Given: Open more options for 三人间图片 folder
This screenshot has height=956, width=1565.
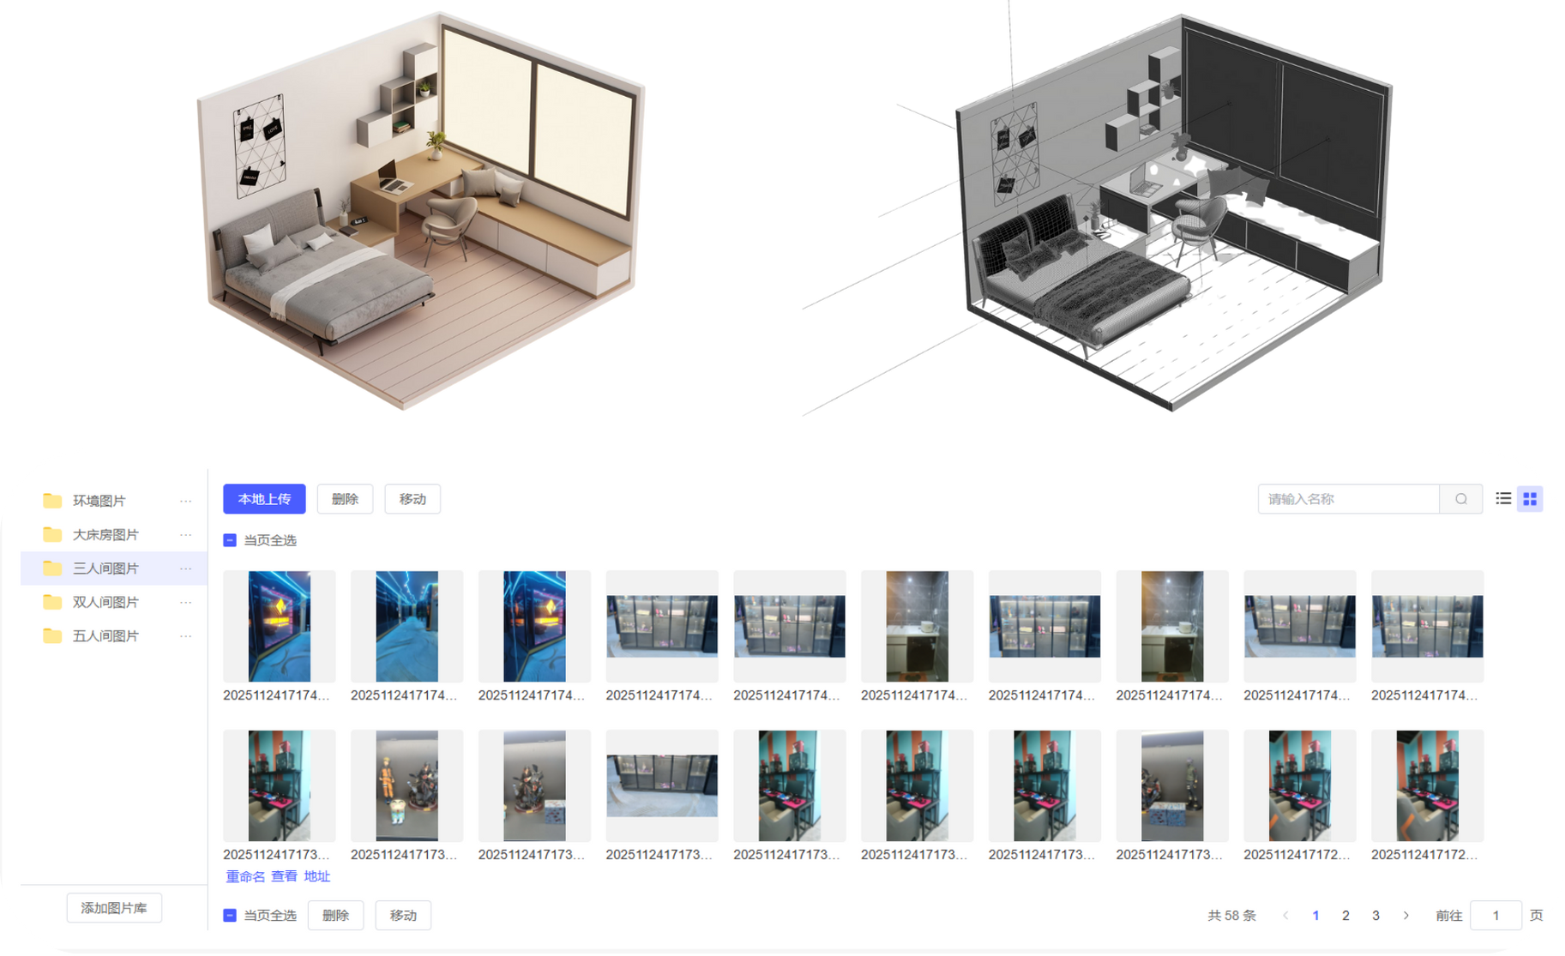Looking at the screenshot, I should tap(185, 568).
